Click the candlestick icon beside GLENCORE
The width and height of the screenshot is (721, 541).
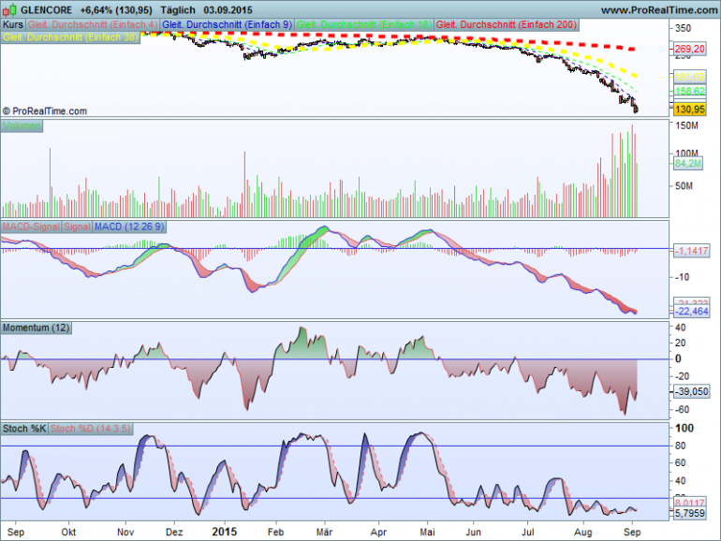click(9, 9)
